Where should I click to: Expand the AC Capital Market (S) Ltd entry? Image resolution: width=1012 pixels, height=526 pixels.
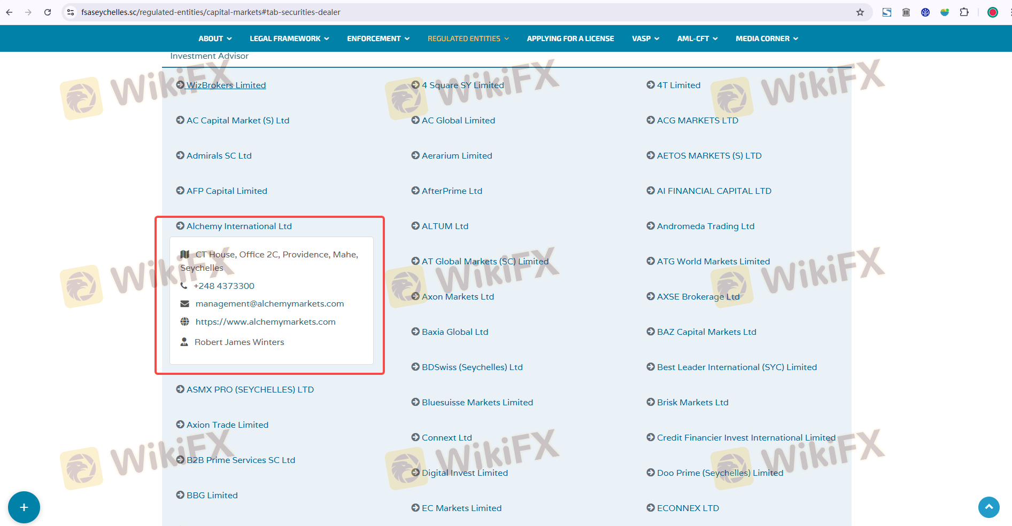tap(237, 121)
